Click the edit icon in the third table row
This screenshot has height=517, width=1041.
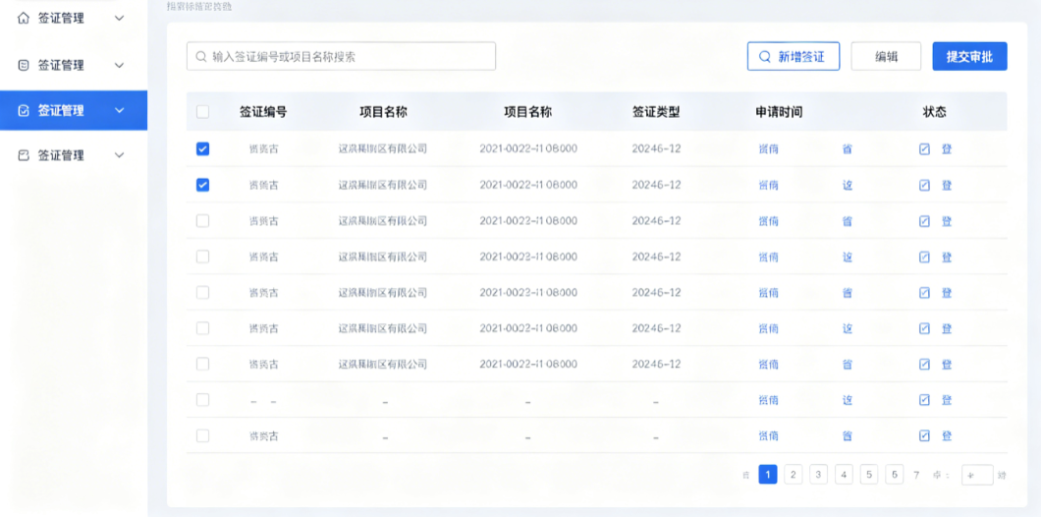(924, 220)
